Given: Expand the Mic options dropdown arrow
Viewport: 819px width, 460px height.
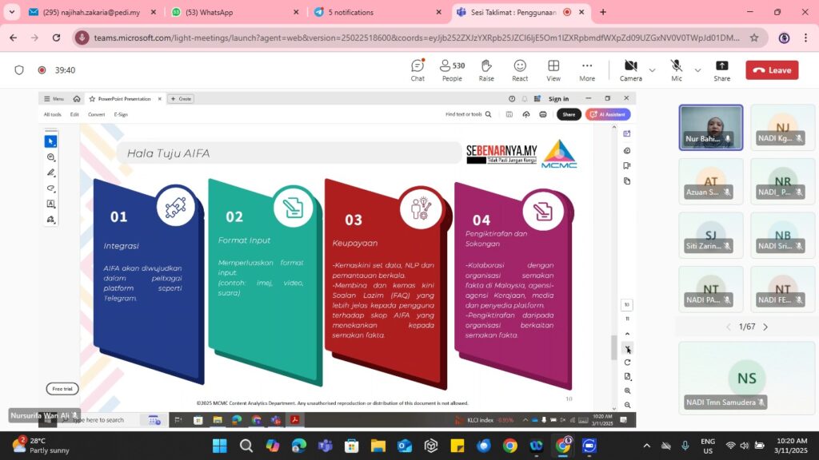Looking at the screenshot, I should pos(697,70).
